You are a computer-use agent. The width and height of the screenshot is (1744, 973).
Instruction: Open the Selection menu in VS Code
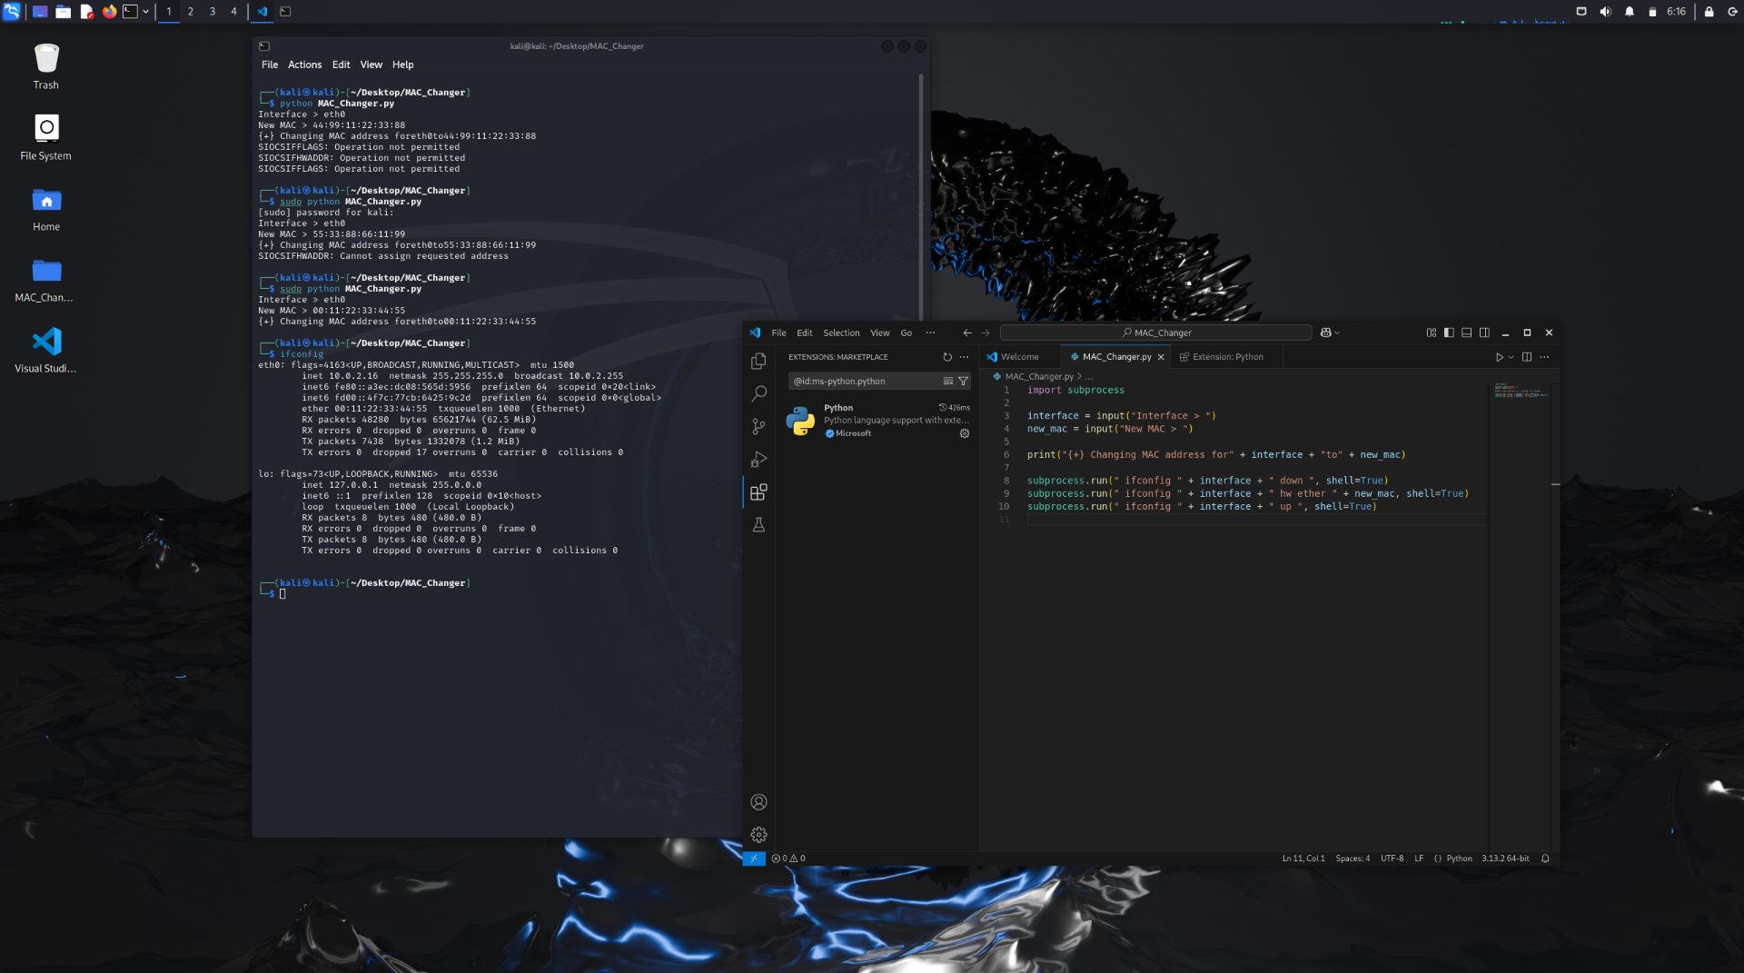841,333
